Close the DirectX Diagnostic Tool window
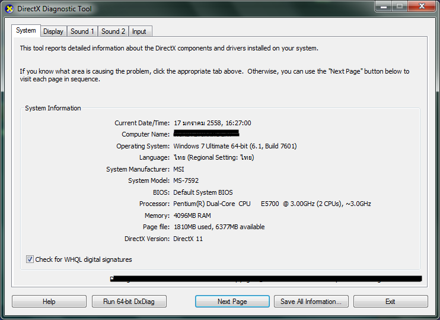440x320 pixels. tap(422, 7)
